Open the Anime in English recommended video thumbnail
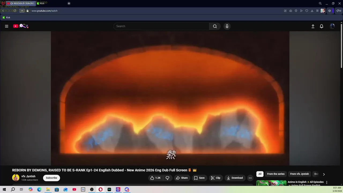 coord(271,183)
